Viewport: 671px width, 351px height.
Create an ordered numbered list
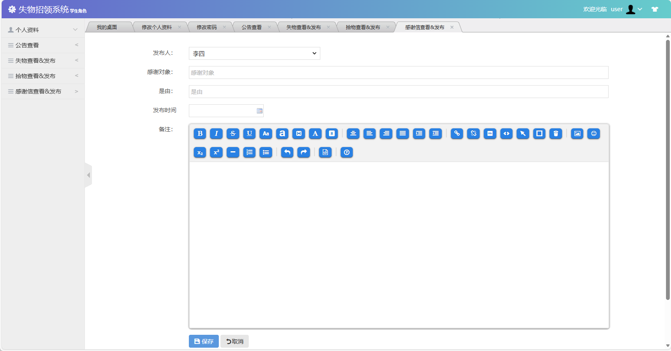[x=250, y=152]
